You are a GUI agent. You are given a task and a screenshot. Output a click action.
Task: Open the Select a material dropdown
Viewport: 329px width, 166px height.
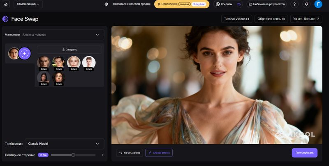(62, 35)
